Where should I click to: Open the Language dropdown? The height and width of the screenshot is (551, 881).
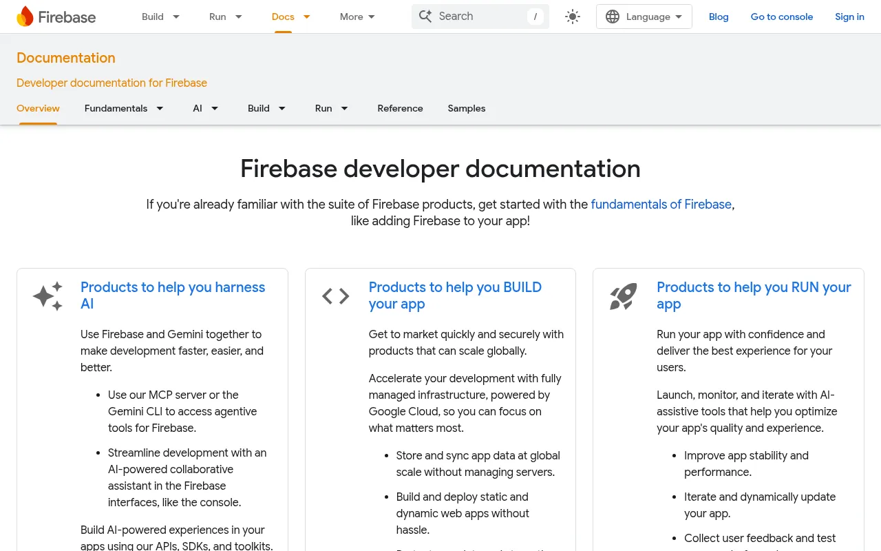pyautogui.click(x=644, y=17)
